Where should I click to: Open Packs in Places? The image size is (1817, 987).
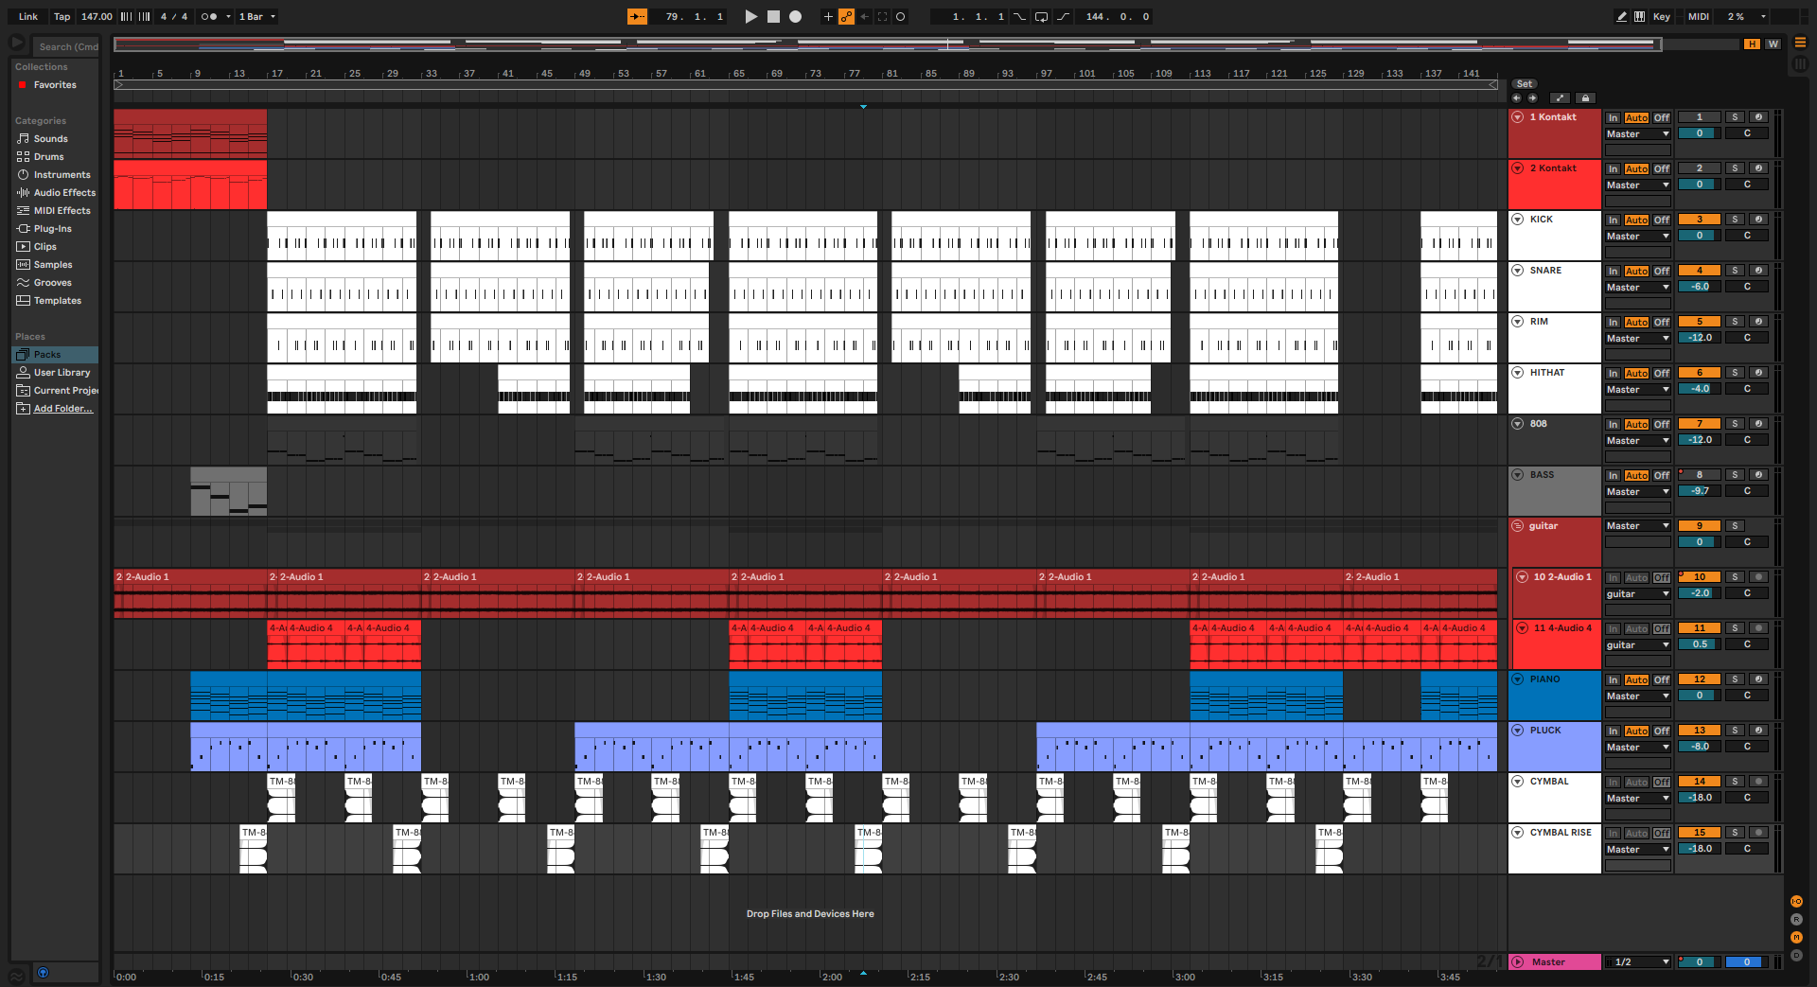tap(55, 354)
